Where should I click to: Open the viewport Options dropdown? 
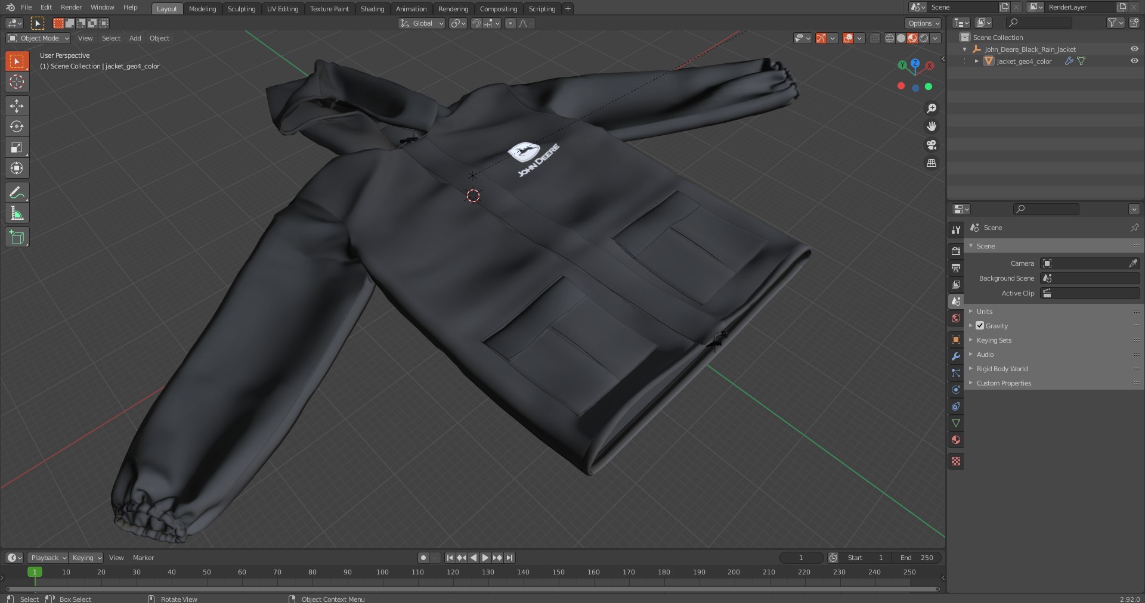coord(923,23)
